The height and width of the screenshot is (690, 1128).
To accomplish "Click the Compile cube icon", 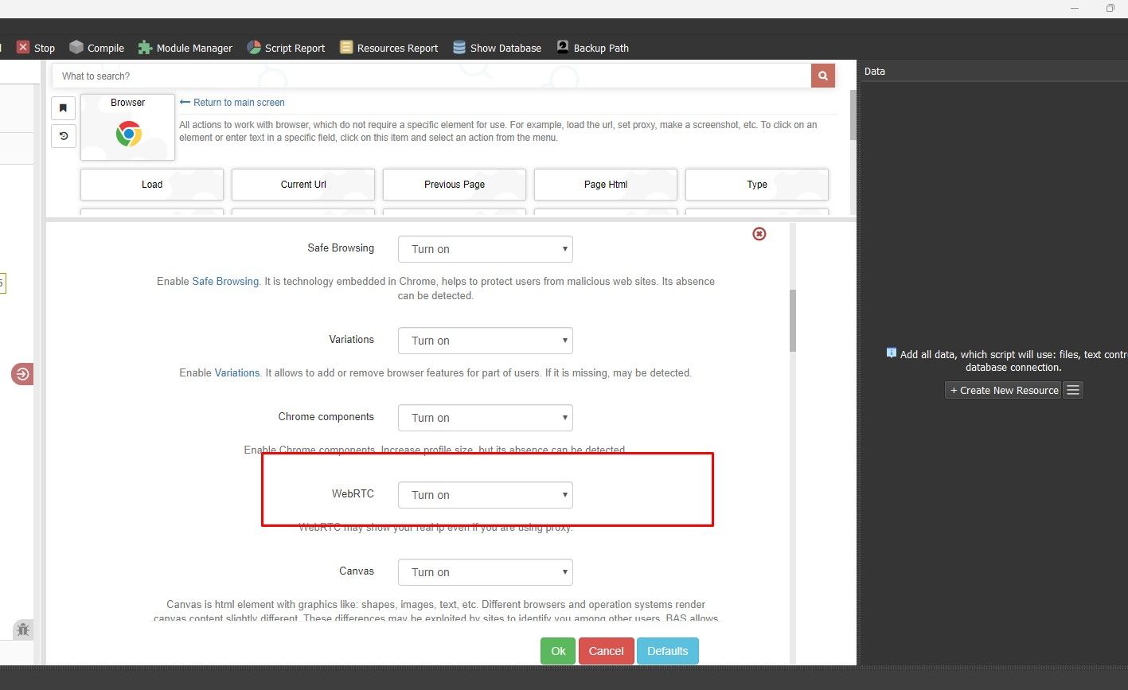I will click(x=76, y=48).
